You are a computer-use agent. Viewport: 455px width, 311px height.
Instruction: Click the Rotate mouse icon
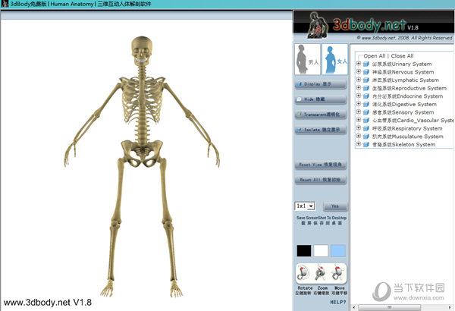[304, 273]
